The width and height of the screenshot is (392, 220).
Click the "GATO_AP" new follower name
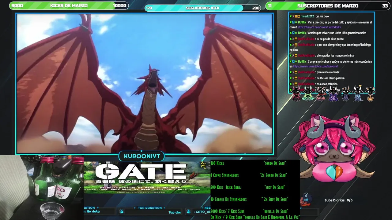203,212
